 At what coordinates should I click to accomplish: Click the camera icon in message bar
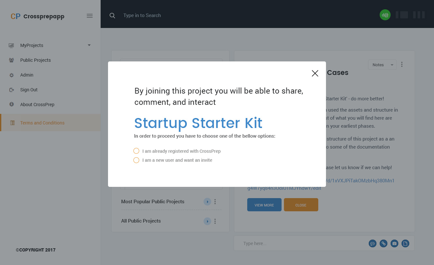click(394, 243)
